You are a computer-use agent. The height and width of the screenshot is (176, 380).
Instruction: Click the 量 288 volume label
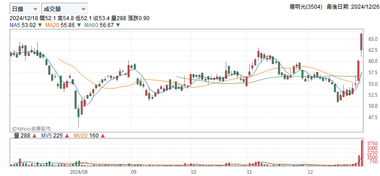[22, 136]
